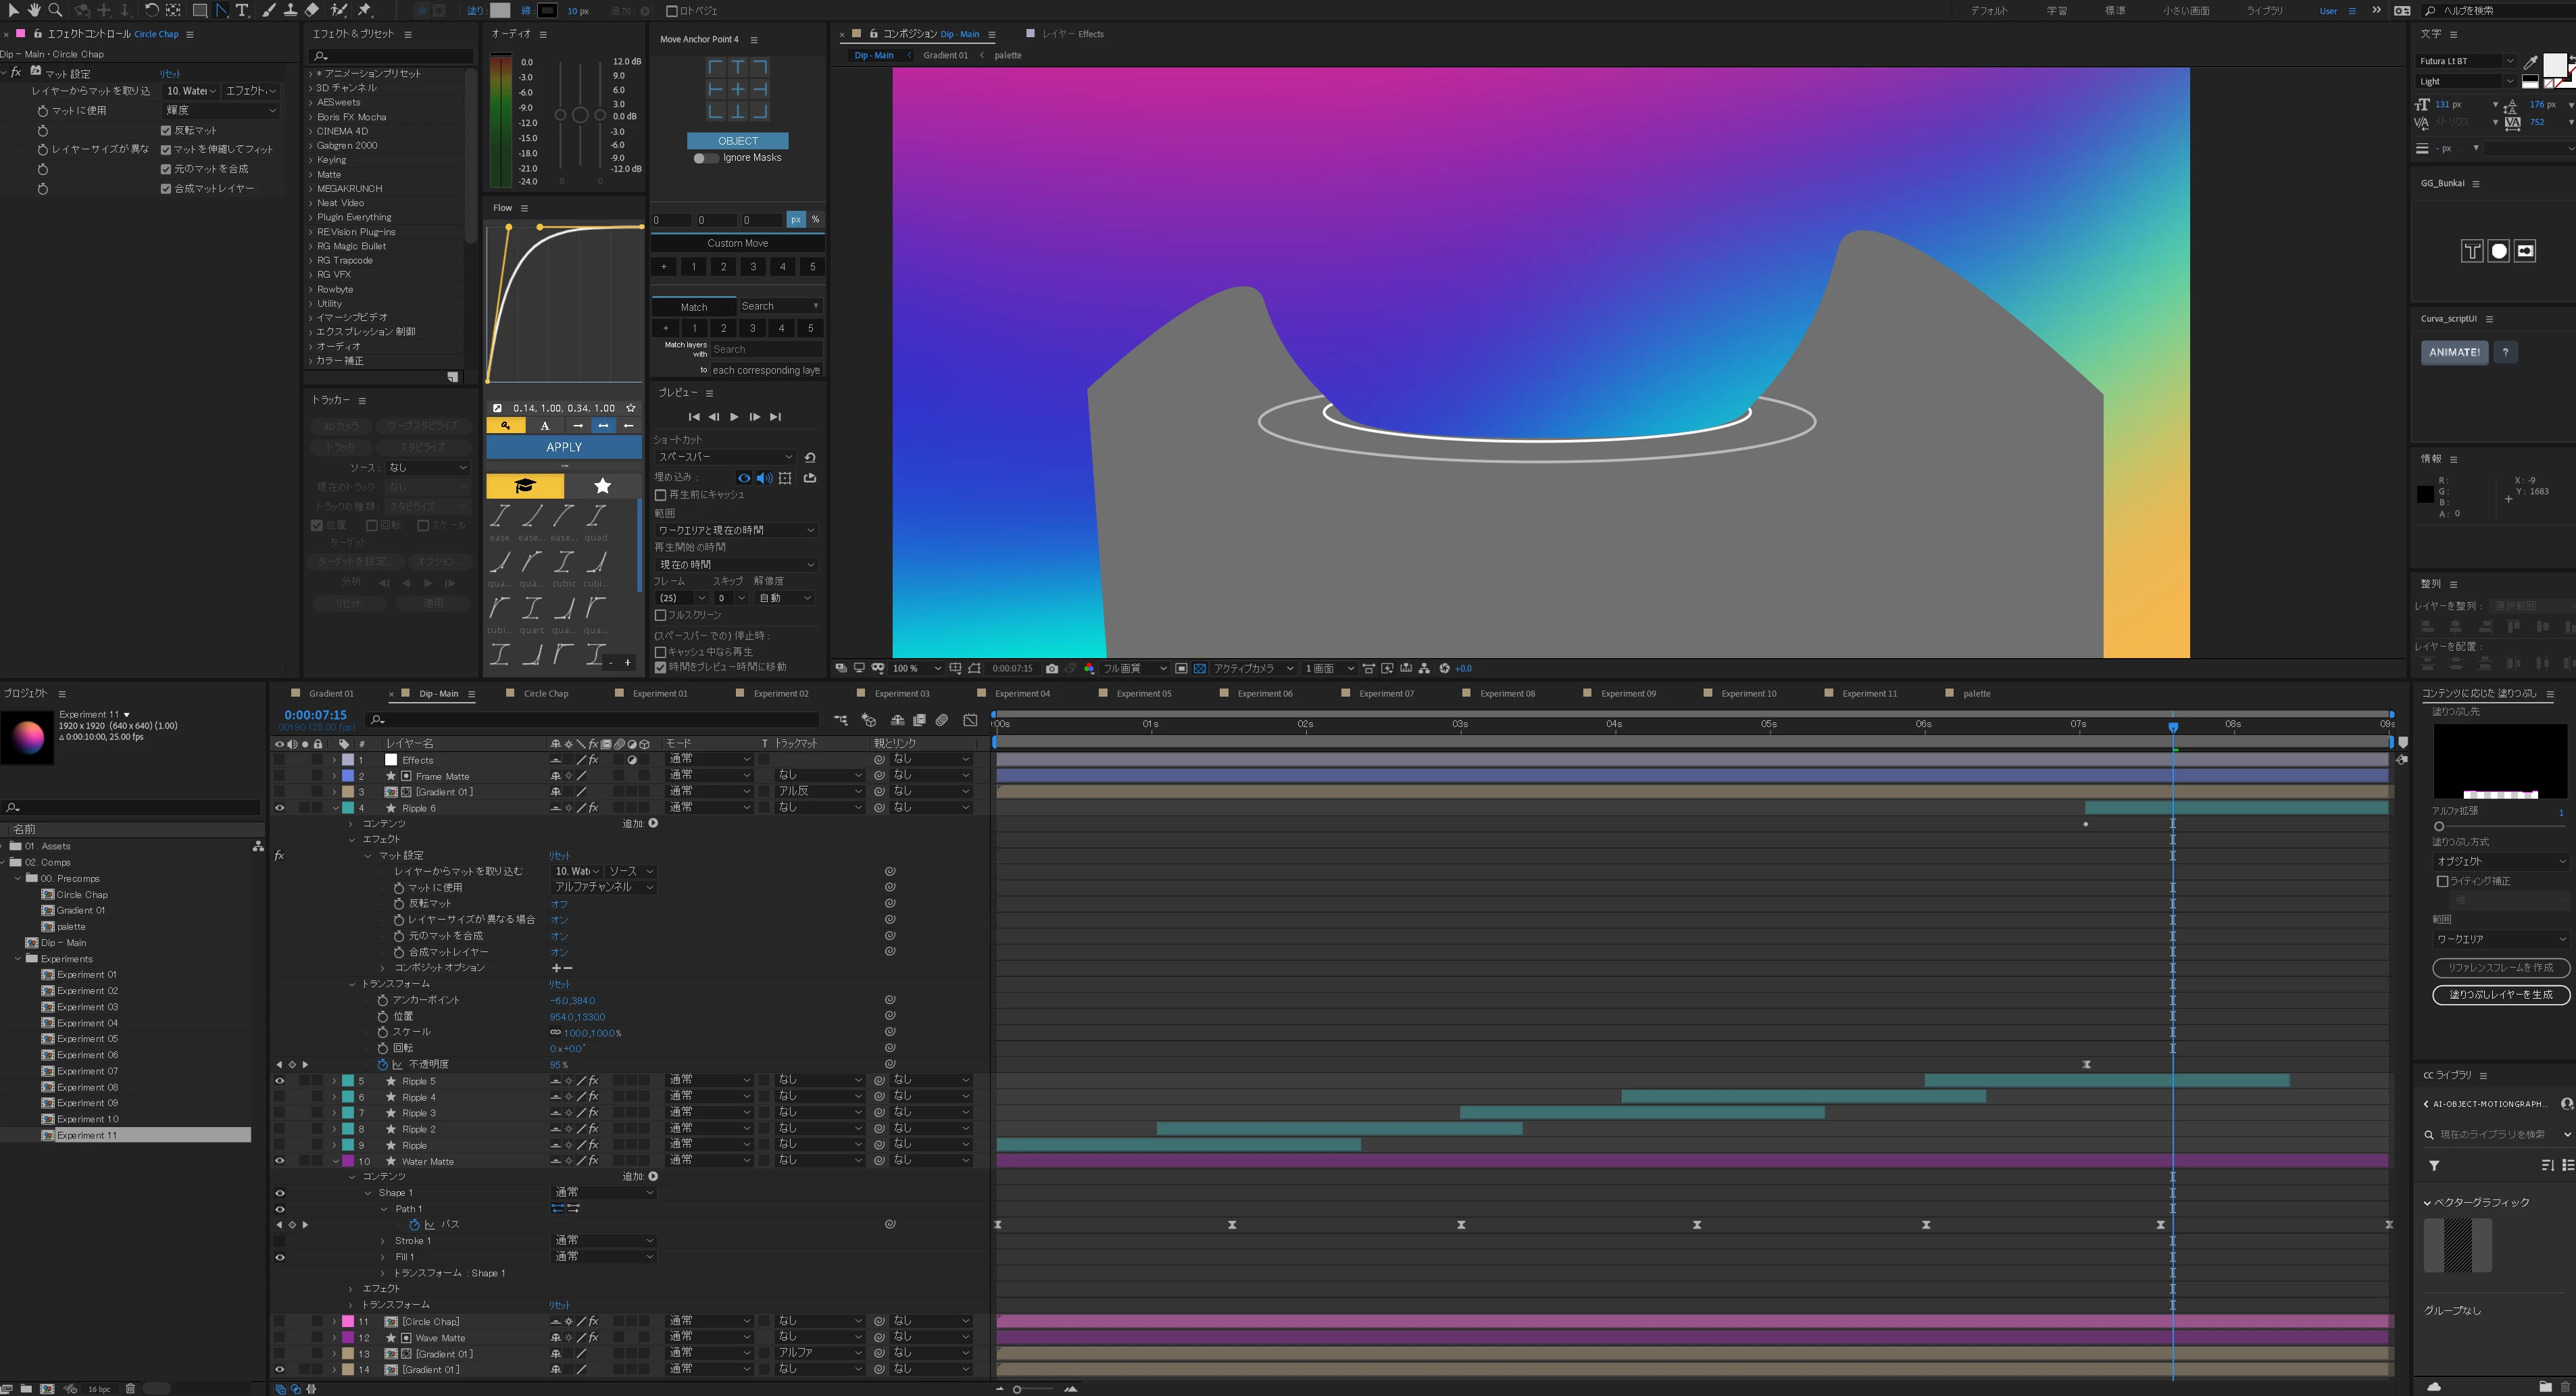Select the Type text tool
This screenshot has width=2576, height=1396.
tap(242, 10)
